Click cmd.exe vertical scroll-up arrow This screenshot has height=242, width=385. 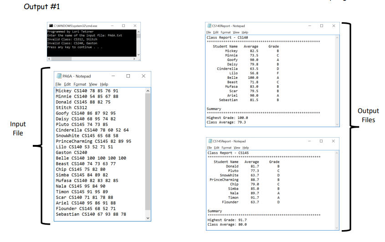tap(139, 32)
